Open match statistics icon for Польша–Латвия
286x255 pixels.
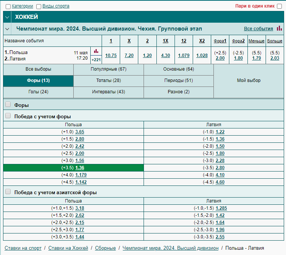click(96, 51)
